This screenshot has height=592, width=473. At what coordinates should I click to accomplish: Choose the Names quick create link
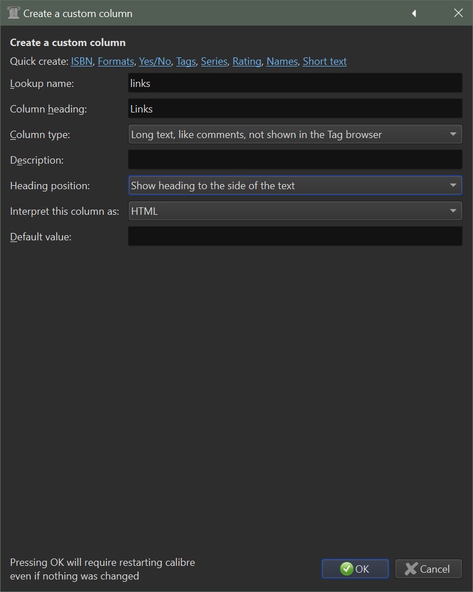(x=282, y=61)
